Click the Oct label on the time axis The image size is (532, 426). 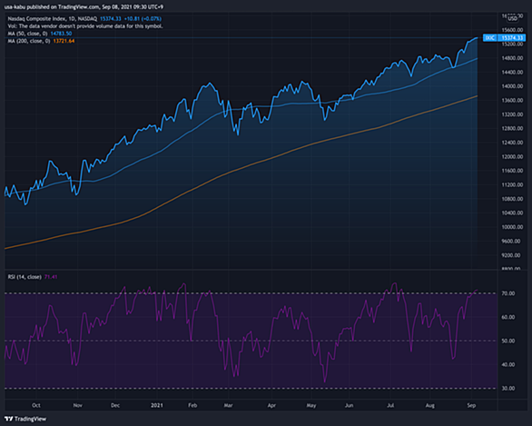click(36, 405)
